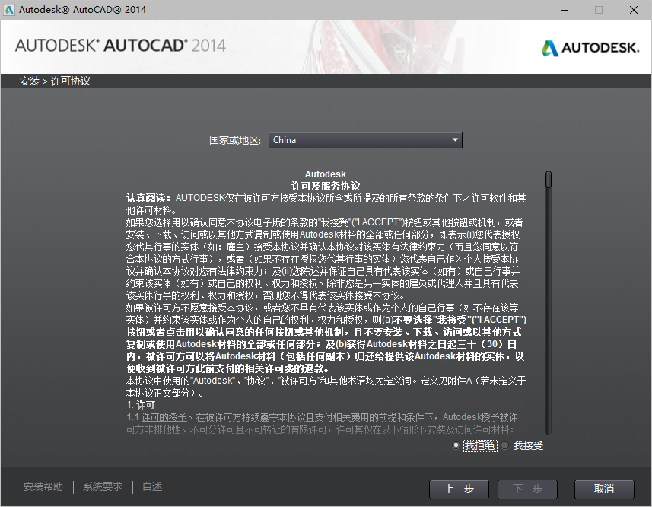Open the 安装帮助 link
Image resolution: width=652 pixels, height=507 pixels.
[x=43, y=486]
